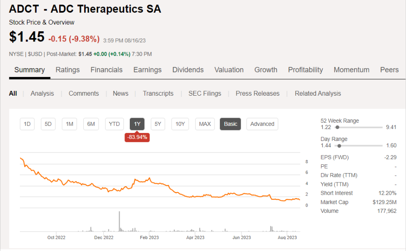Open Press Releases filter

(x=258, y=94)
